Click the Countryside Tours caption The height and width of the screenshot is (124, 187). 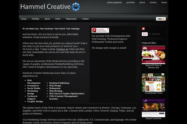[153, 93]
